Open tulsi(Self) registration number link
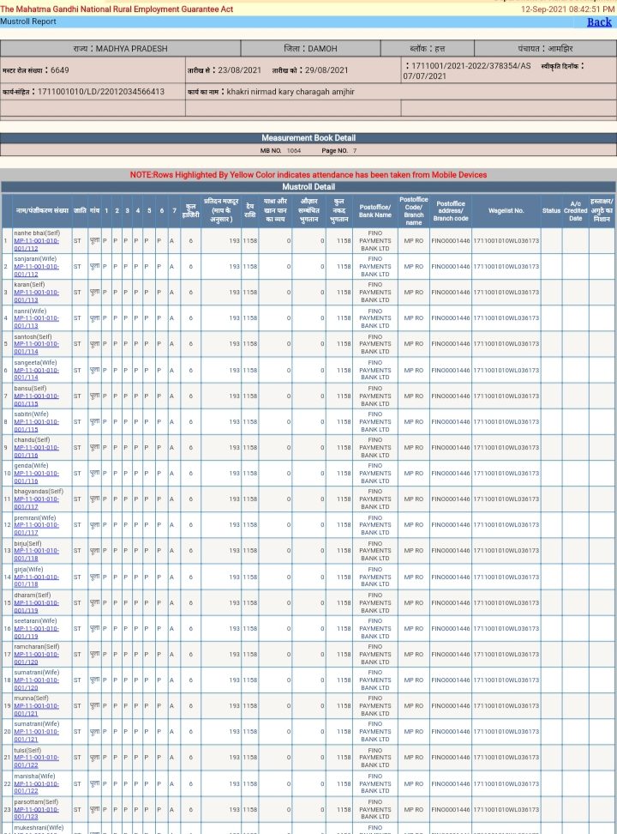Image resolution: width=617 pixels, height=834 pixels. [36, 761]
